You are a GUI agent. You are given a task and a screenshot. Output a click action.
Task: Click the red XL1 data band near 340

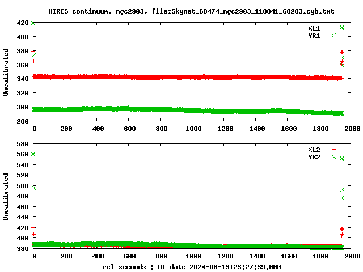(188, 77)
